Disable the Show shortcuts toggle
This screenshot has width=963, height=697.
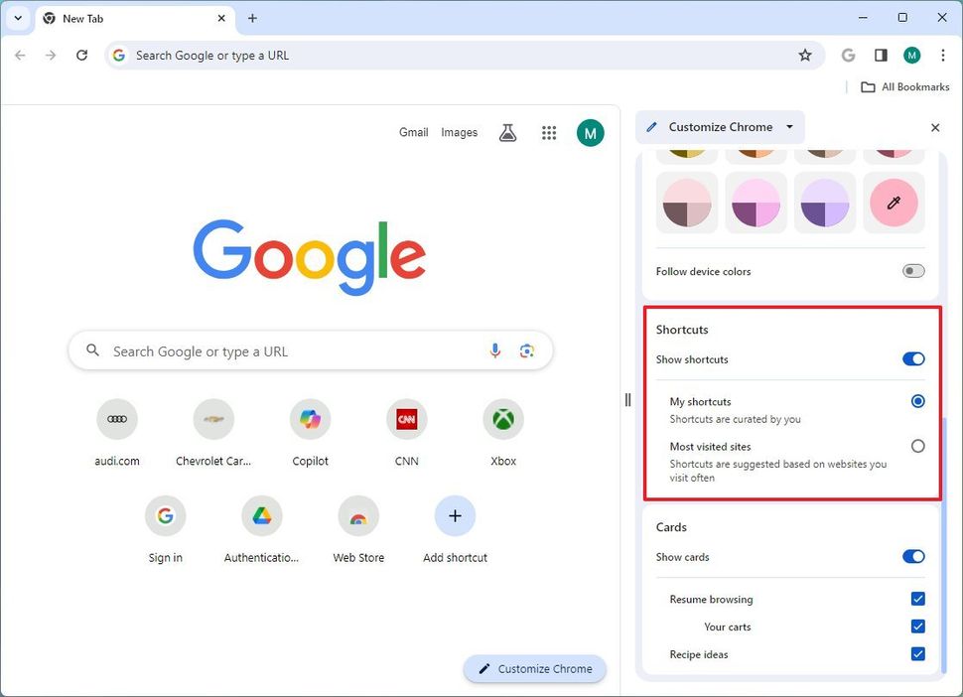pyautogui.click(x=912, y=358)
